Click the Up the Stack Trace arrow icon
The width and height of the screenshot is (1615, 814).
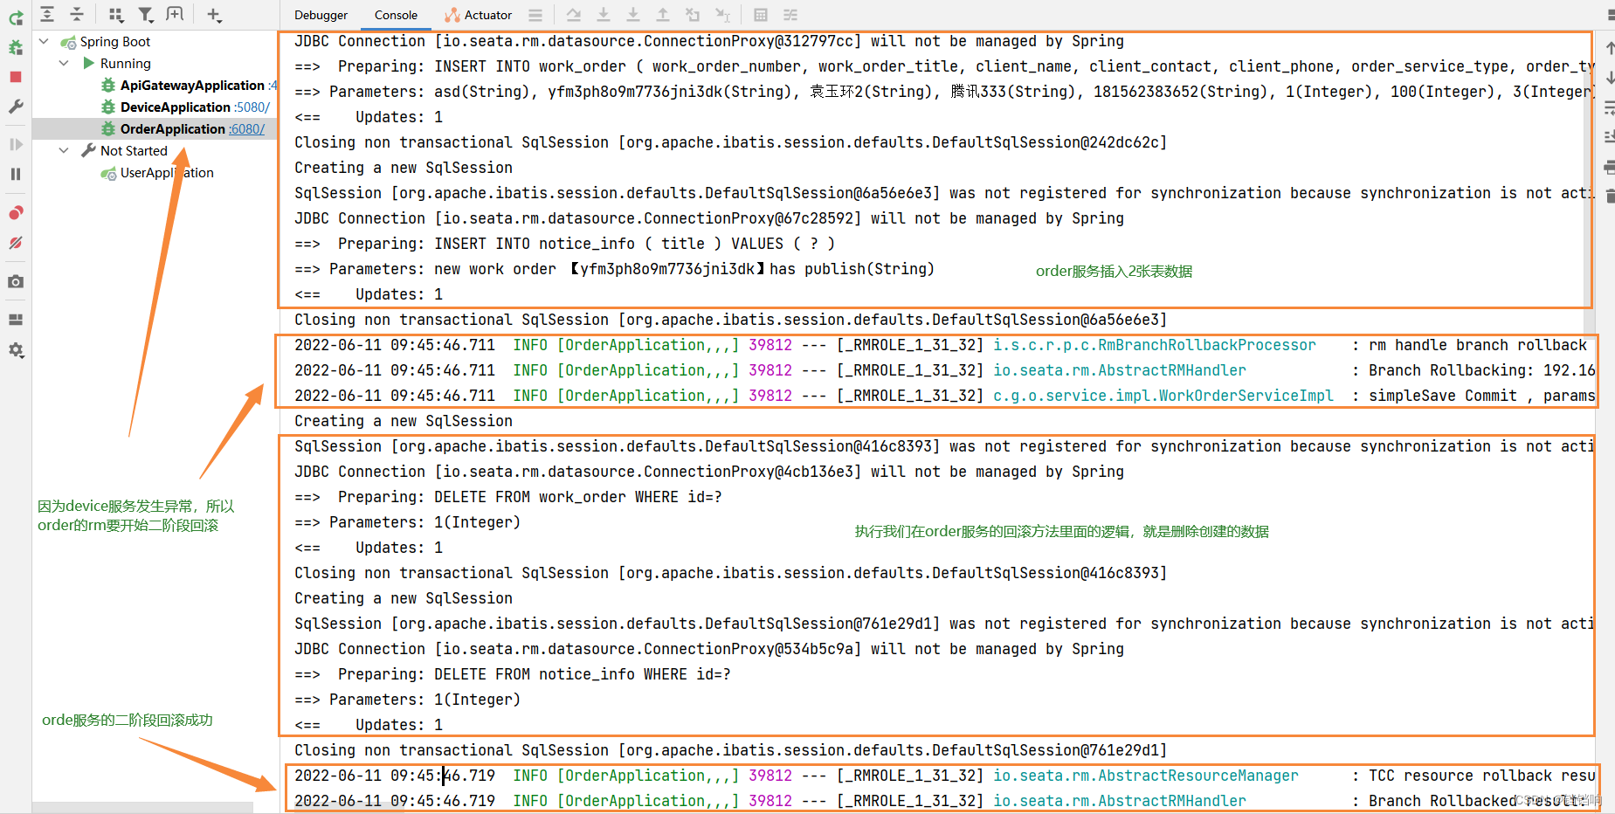[x=1609, y=48]
